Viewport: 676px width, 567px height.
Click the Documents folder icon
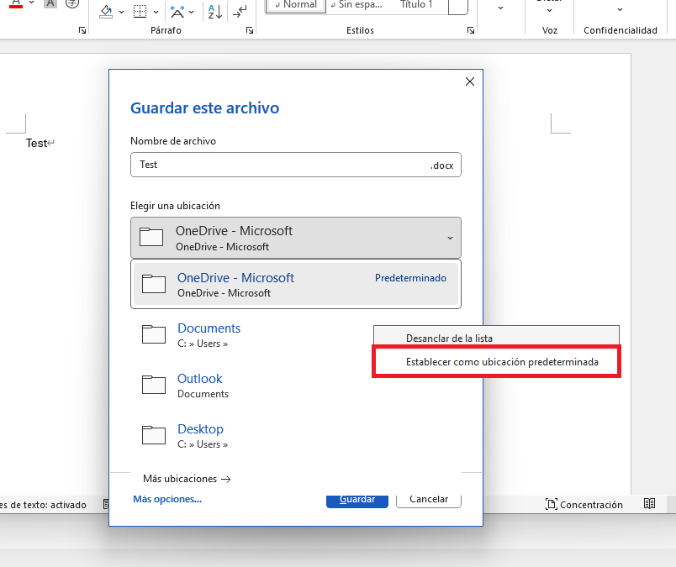[x=154, y=334]
